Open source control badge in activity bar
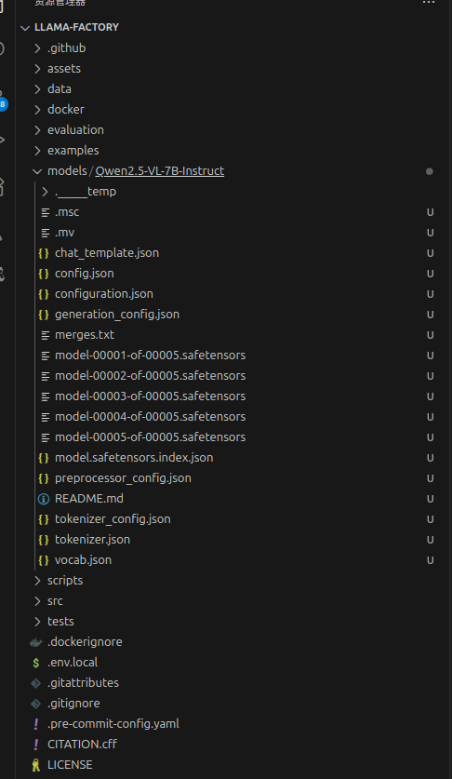Viewport: 452px width, 779px height. pos(3,104)
